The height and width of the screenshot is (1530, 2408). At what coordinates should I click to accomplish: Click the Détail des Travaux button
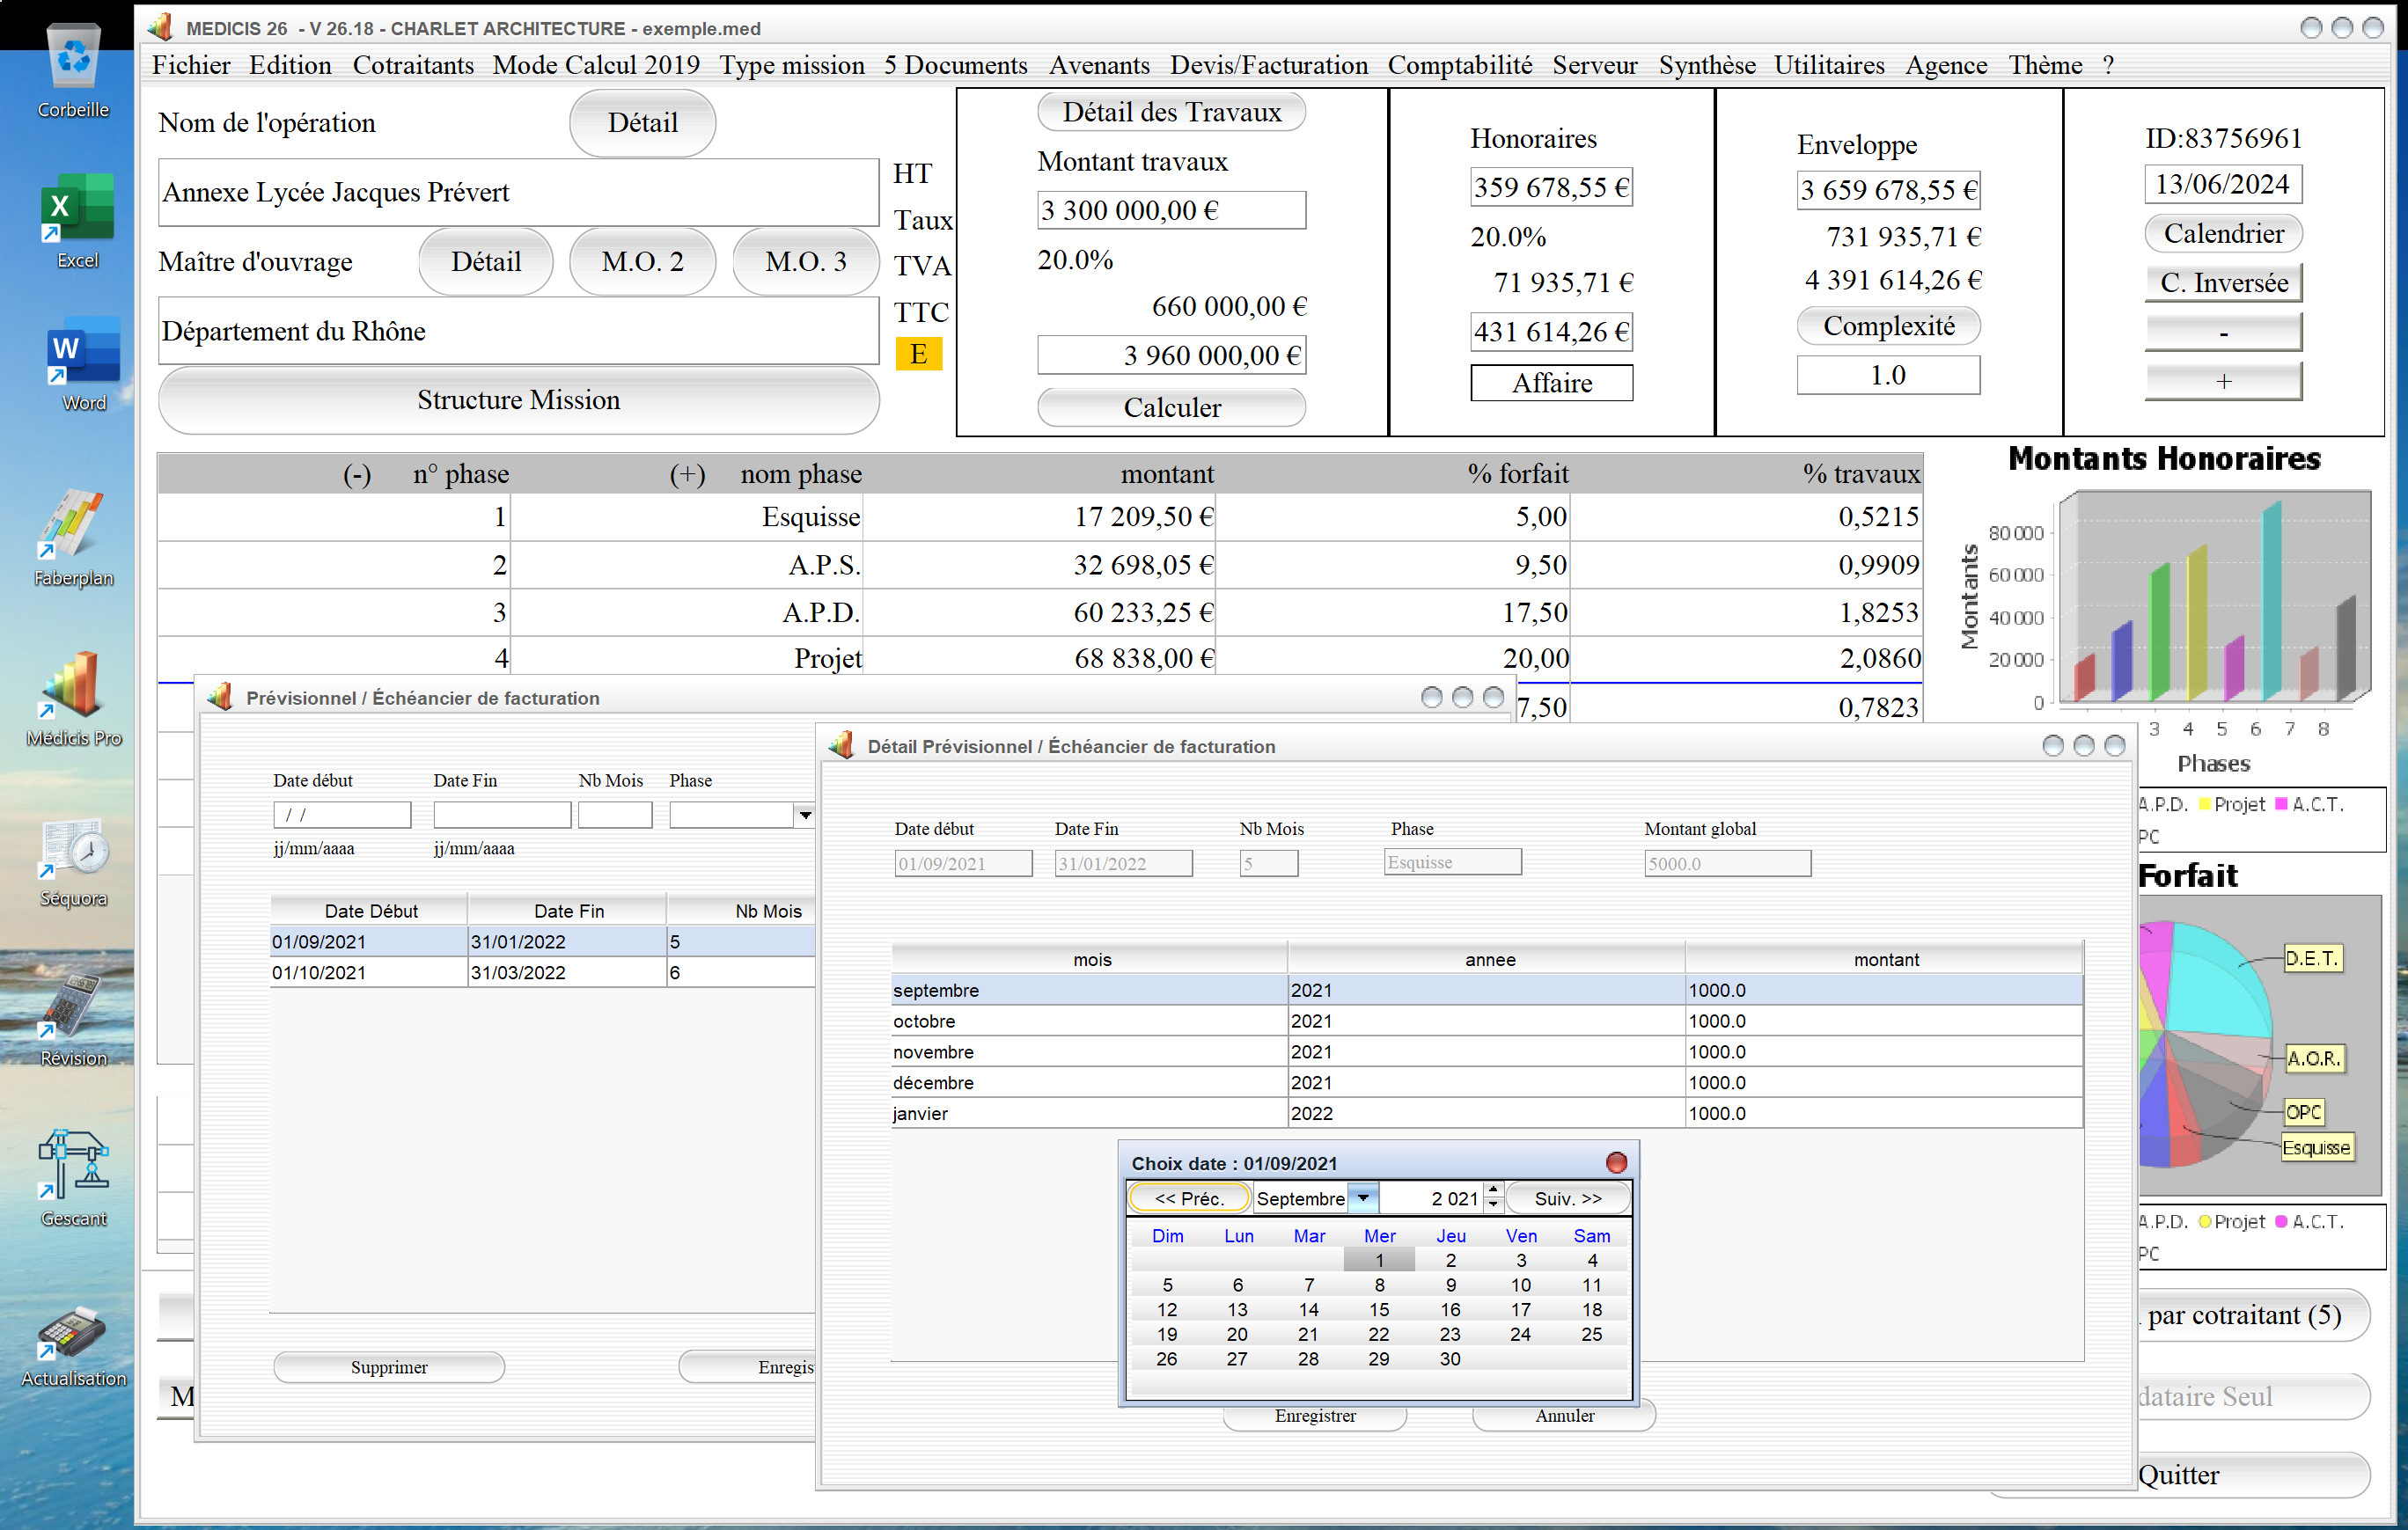coord(1171,112)
